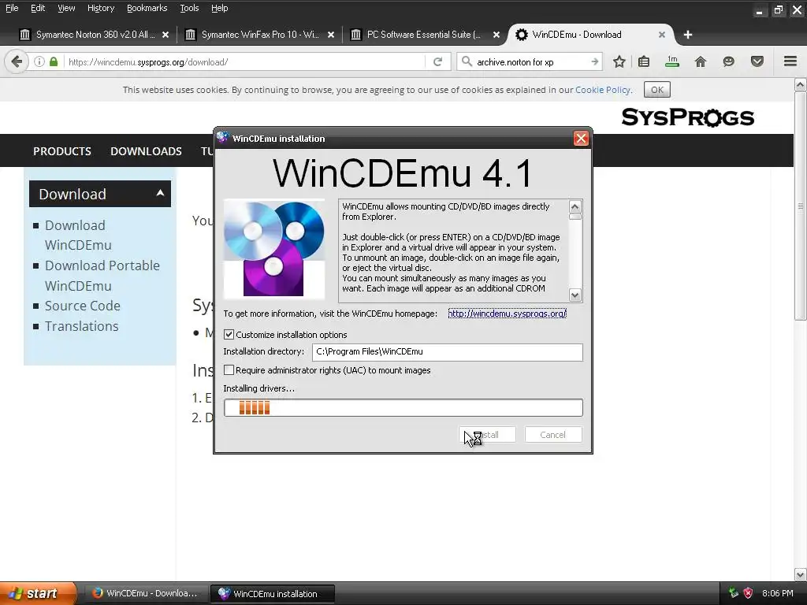Click the red security shield tray icon
Viewport: 807px width, 605px height.
749,593
